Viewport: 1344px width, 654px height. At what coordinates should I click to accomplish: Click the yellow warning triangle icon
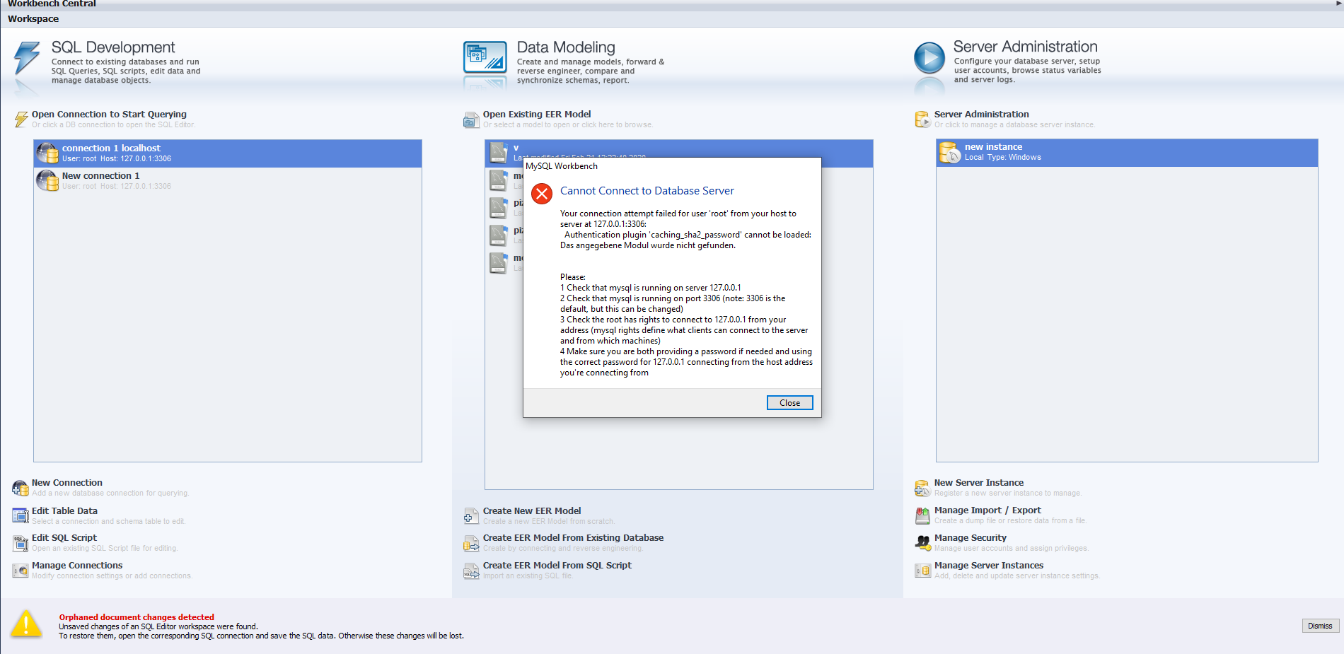coord(27,624)
